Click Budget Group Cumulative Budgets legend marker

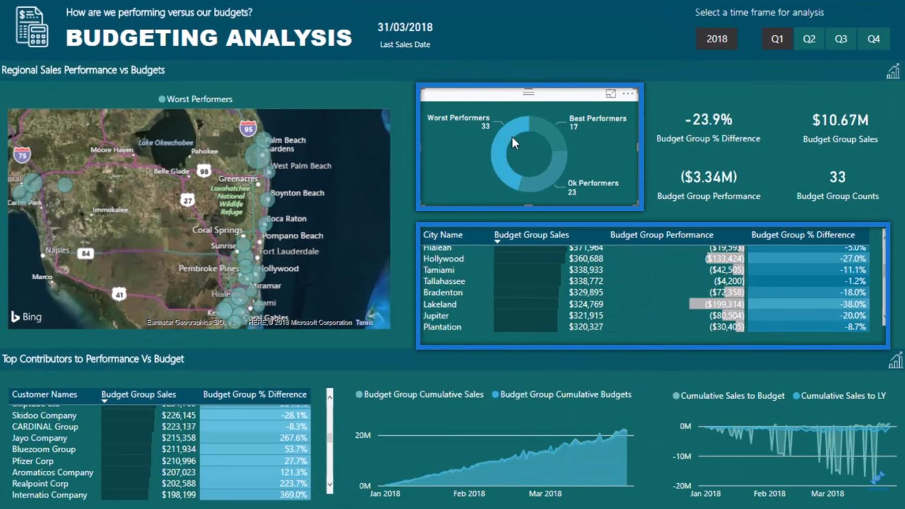pyautogui.click(x=495, y=394)
